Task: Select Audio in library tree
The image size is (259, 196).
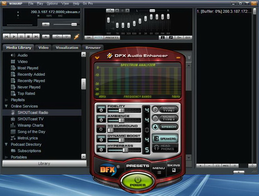Action: point(22,55)
